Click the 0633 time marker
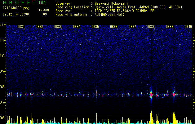The height and width of the screenshot is (124, 195). pyautogui.click(x=58, y=27)
